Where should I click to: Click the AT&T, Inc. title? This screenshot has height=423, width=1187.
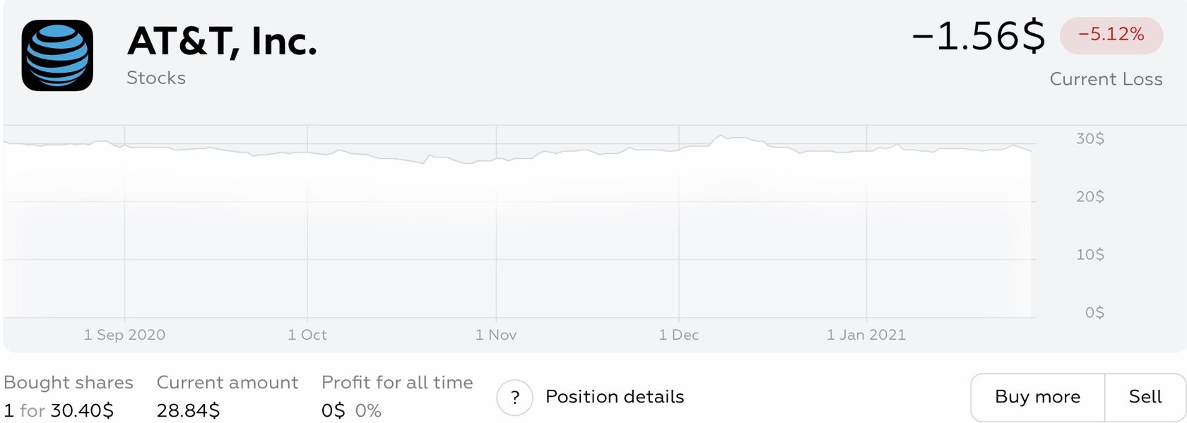click(x=222, y=41)
